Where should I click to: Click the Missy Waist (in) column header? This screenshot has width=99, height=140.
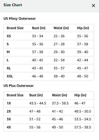pos(61,28)
